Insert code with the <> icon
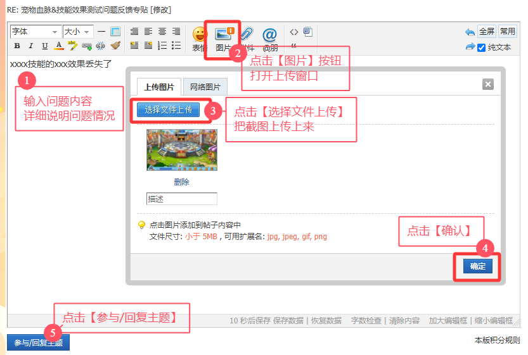Image resolution: width=528 pixels, height=355 pixels. click(x=294, y=32)
